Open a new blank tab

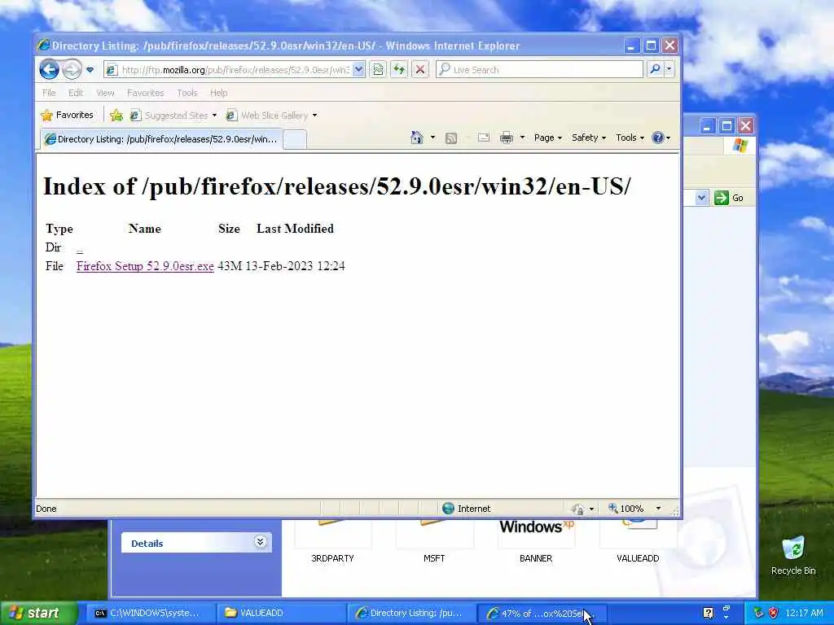tap(294, 139)
